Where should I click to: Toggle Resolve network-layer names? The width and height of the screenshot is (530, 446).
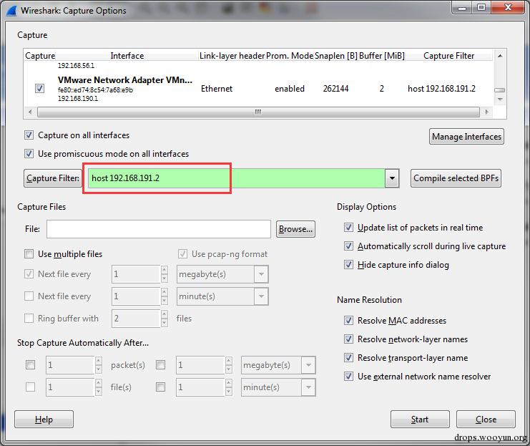[348, 339]
